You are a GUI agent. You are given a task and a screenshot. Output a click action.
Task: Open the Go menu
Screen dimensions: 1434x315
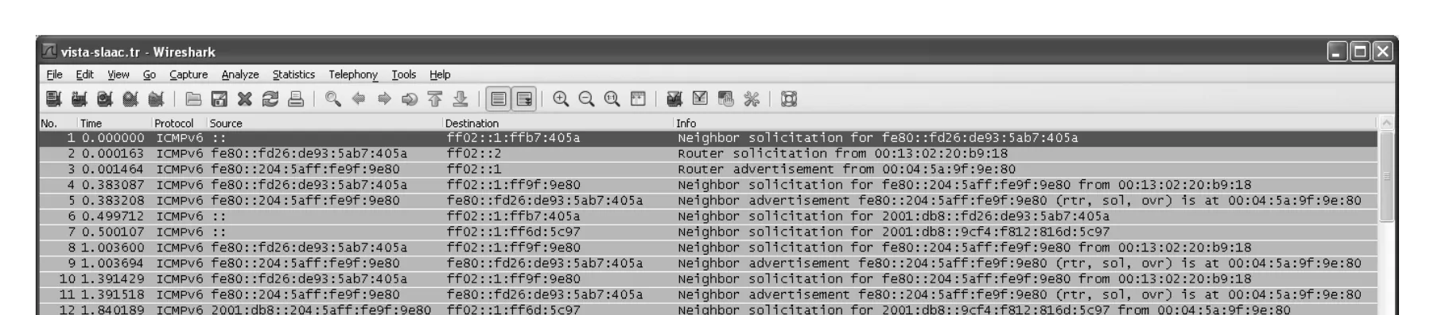tap(150, 75)
